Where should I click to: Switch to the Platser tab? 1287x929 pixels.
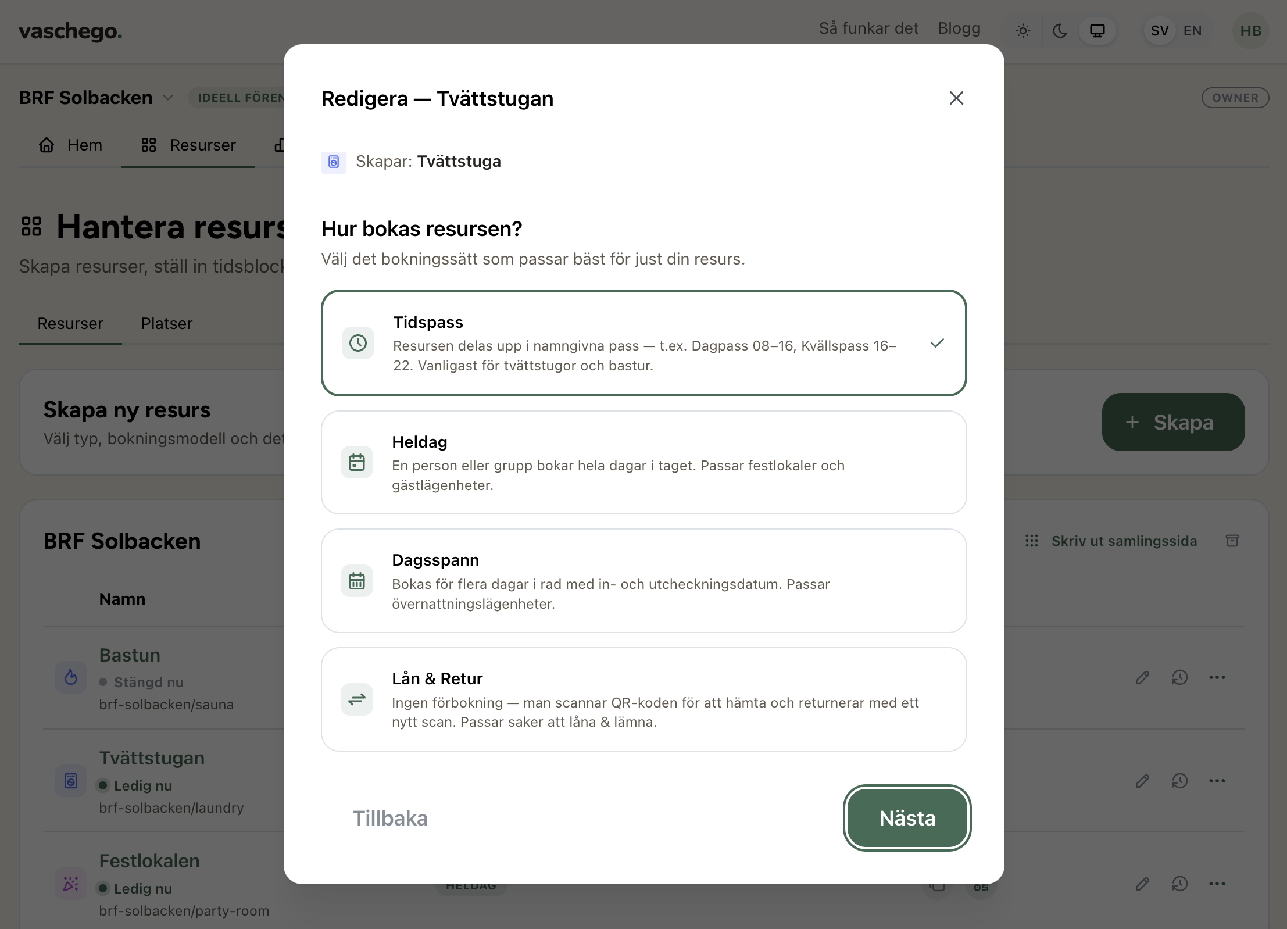click(x=166, y=323)
